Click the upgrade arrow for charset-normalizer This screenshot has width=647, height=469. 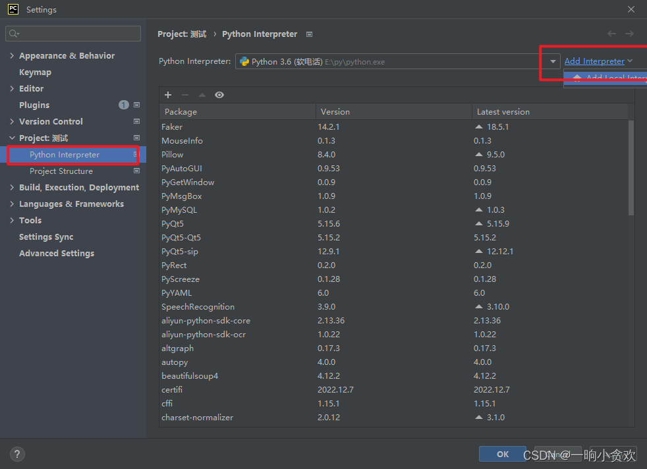tap(478, 417)
